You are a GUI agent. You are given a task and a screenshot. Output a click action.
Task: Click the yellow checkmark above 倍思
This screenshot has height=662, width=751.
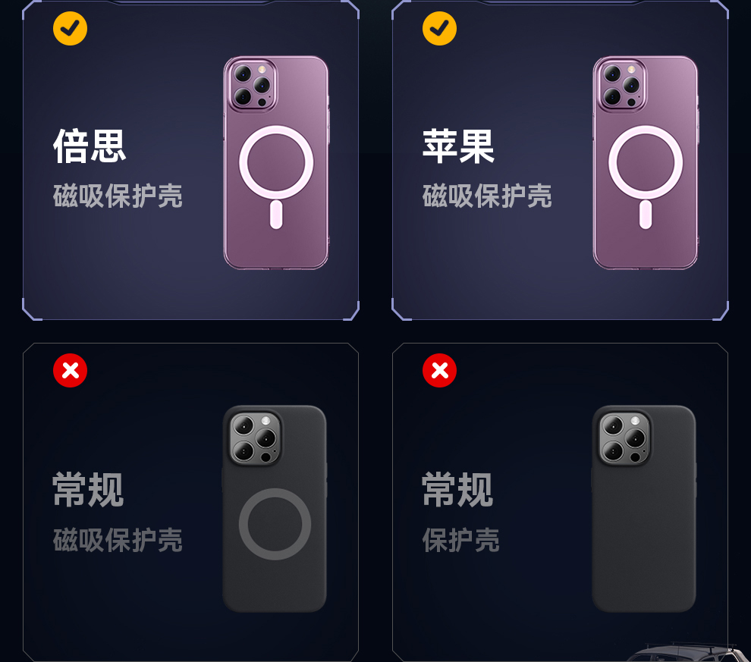[x=70, y=29]
